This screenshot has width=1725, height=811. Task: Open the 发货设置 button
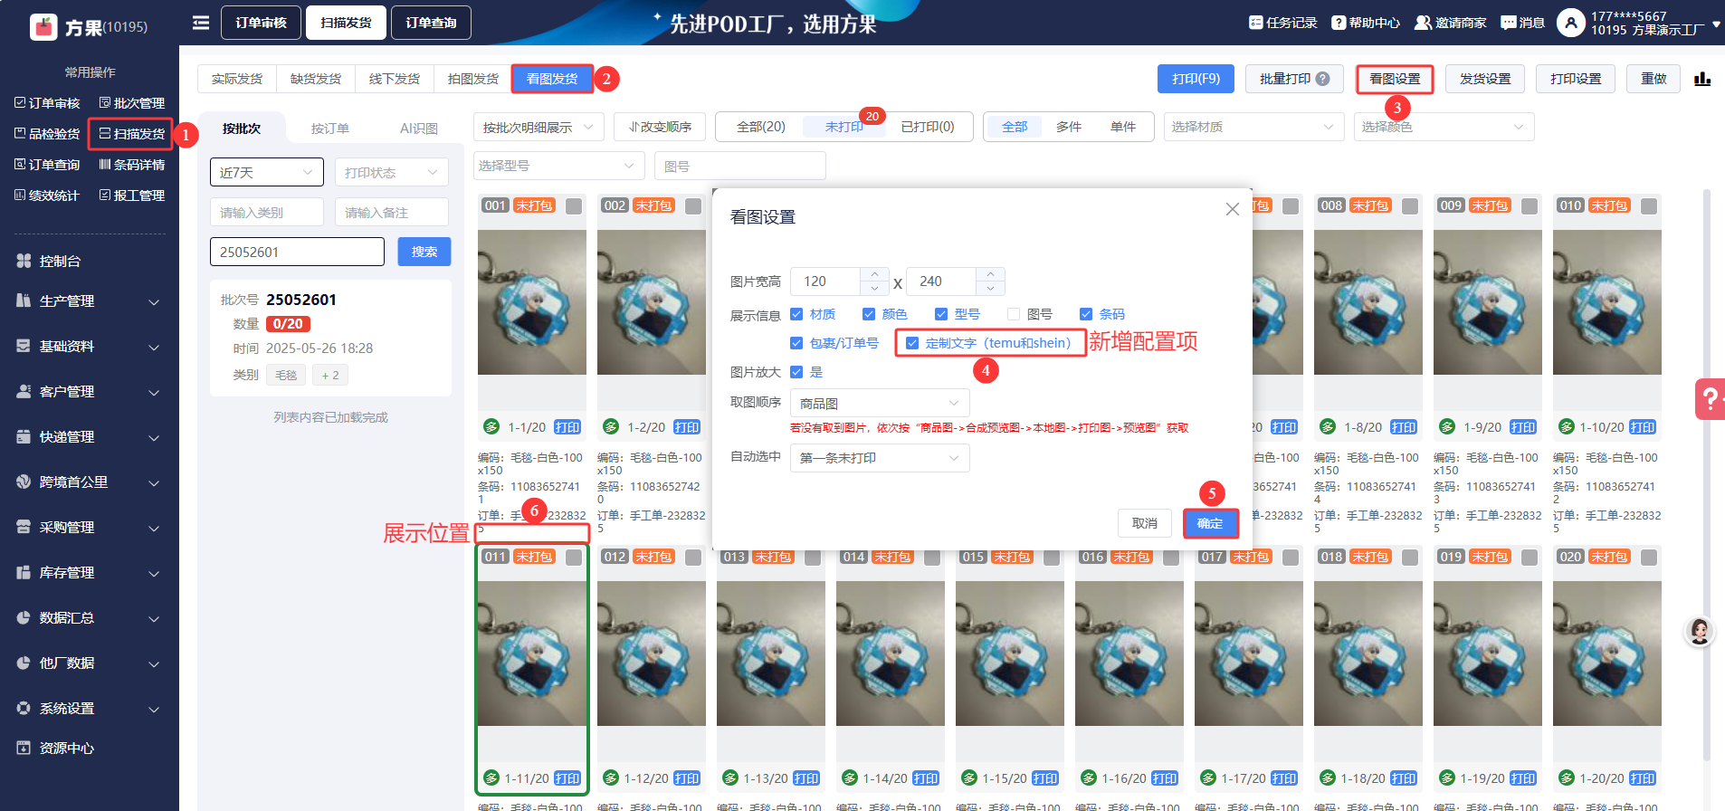pos(1485,79)
